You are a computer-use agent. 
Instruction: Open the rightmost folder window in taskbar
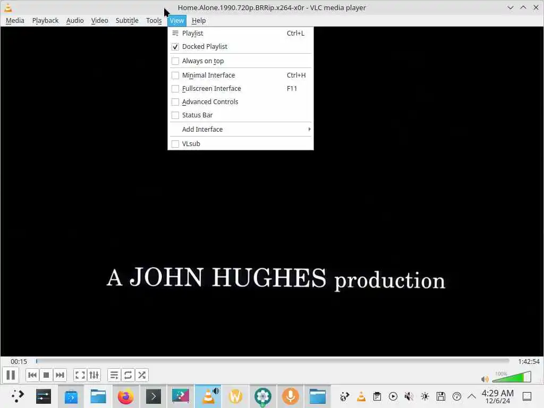pyautogui.click(x=318, y=396)
